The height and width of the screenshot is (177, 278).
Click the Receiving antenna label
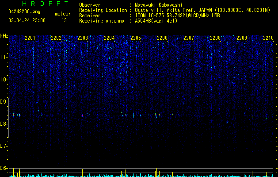[x=102, y=21]
